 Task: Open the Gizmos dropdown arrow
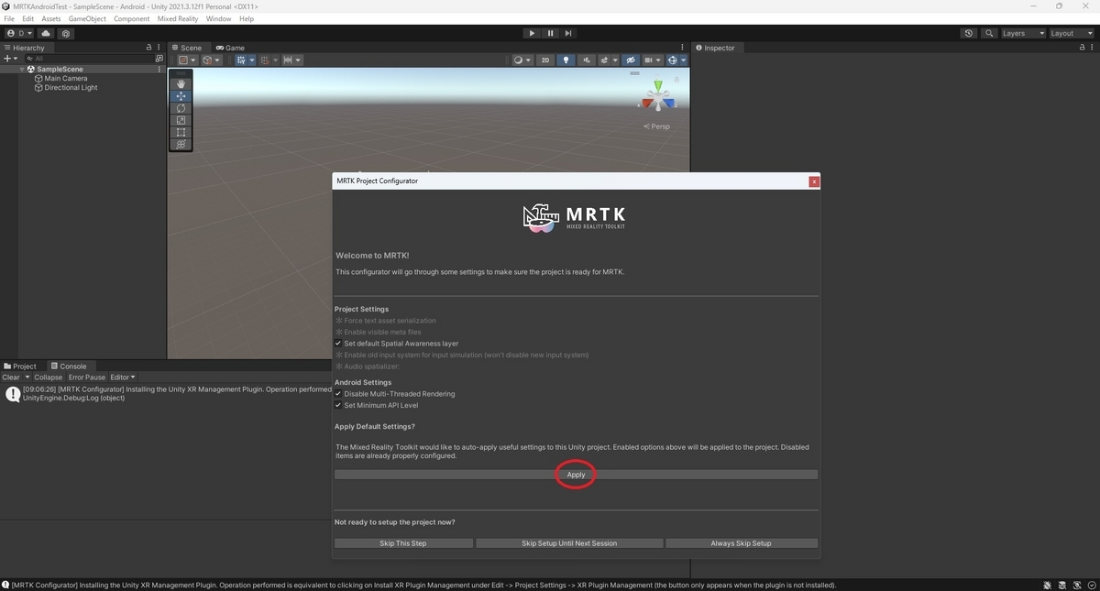pos(684,60)
